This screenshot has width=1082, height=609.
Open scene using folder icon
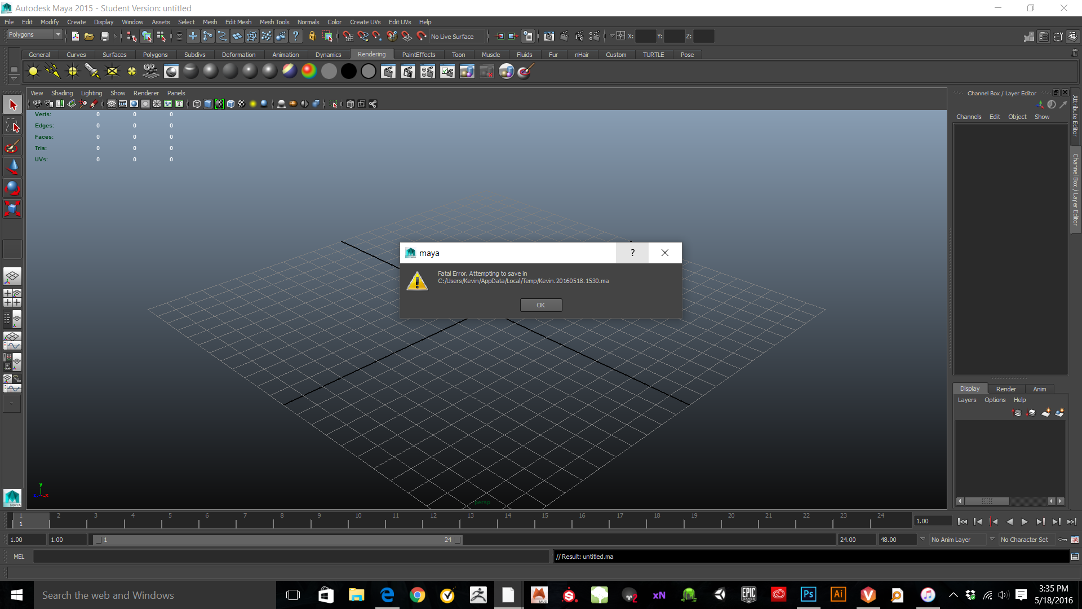pyautogui.click(x=89, y=36)
